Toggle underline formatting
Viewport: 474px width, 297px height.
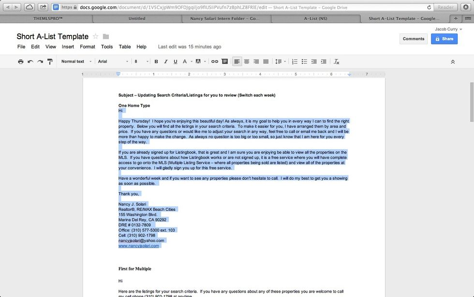(x=175, y=62)
